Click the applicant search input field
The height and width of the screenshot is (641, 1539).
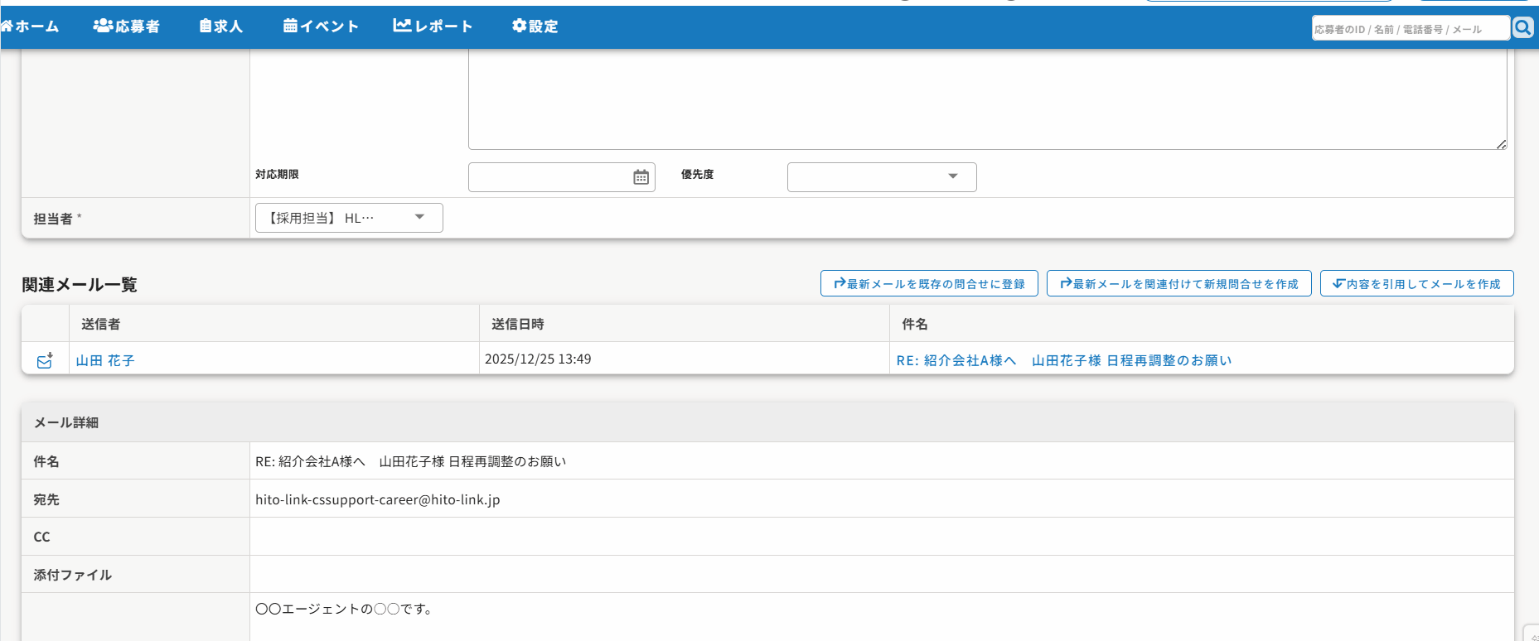[1409, 29]
